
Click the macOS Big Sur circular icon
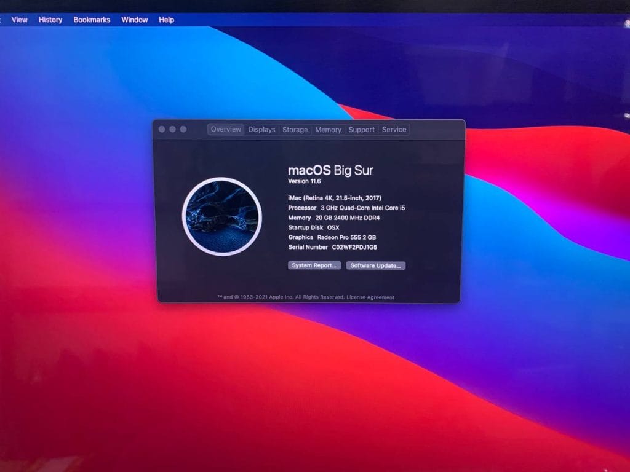[x=222, y=216]
